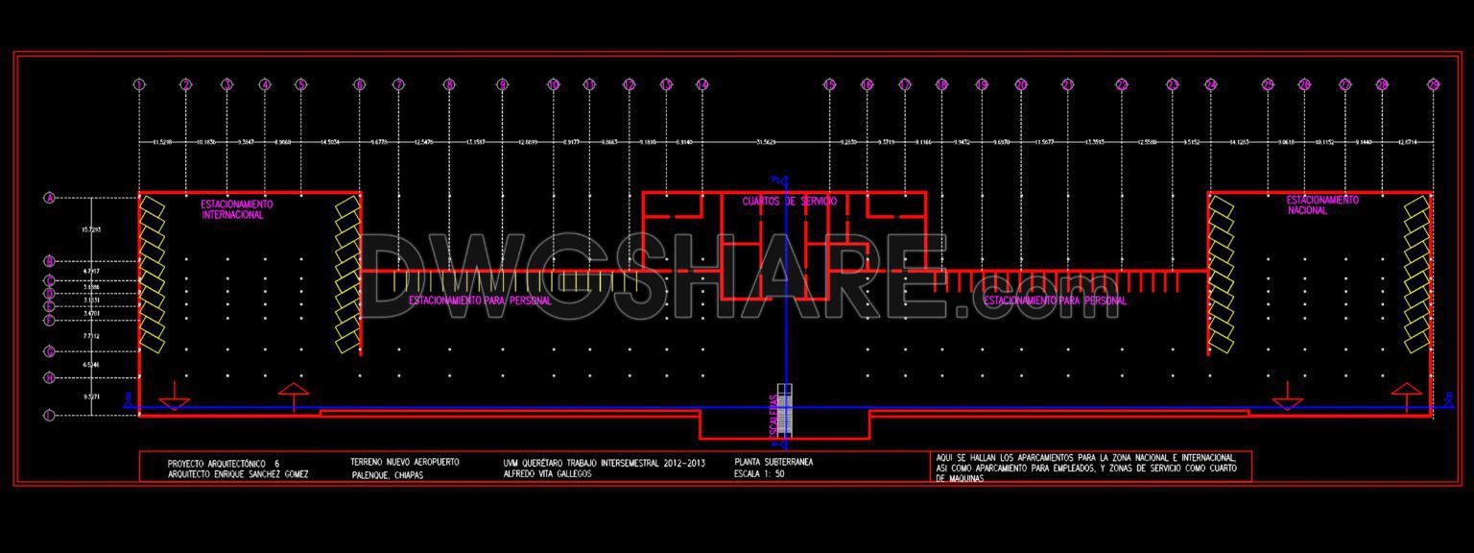Select right Estacionamiento Para Personal label

(1055, 301)
